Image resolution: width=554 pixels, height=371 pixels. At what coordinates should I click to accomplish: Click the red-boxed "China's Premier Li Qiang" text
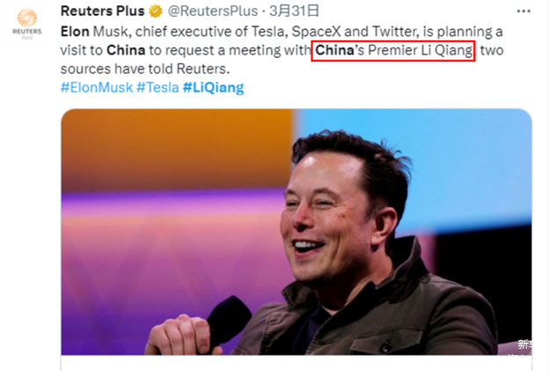pyautogui.click(x=395, y=50)
